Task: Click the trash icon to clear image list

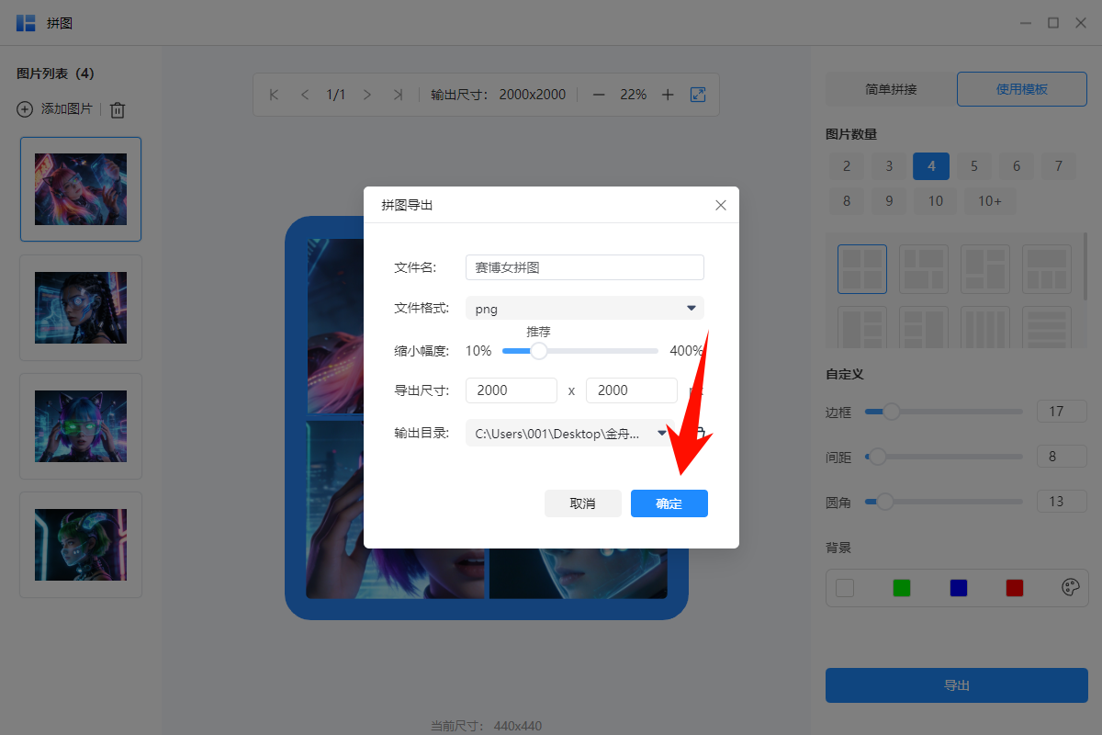Action: (118, 109)
